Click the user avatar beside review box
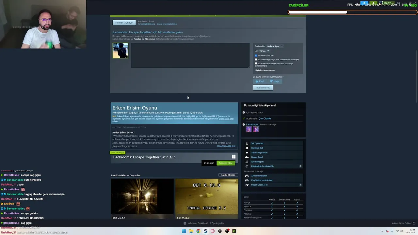Screen dimensions: 418x235 pos(120,51)
